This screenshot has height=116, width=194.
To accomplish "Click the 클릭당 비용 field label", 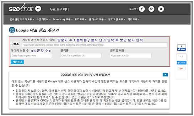I will (x=117, y=51).
